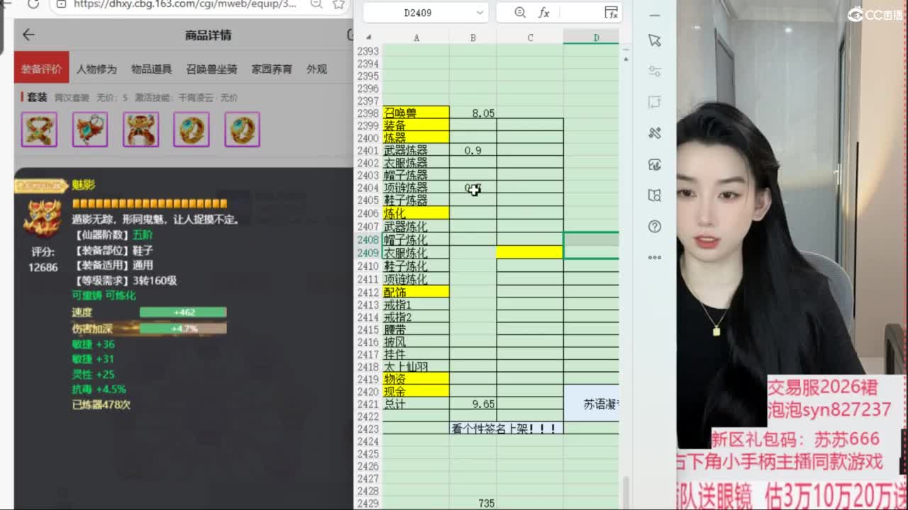Select the third set item thumbnail
The width and height of the screenshot is (908, 510).
pyautogui.click(x=140, y=130)
